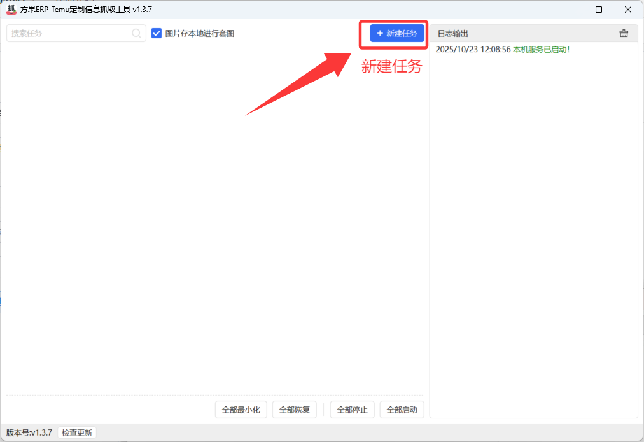Click 全部最小化 button

(241, 410)
